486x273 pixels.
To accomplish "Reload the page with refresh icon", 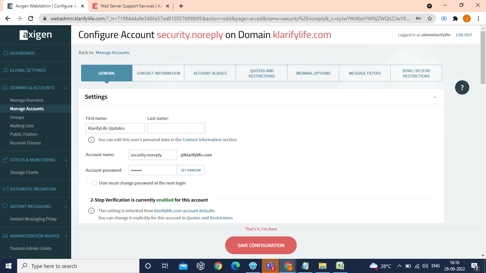I will (x=31, y=18).
